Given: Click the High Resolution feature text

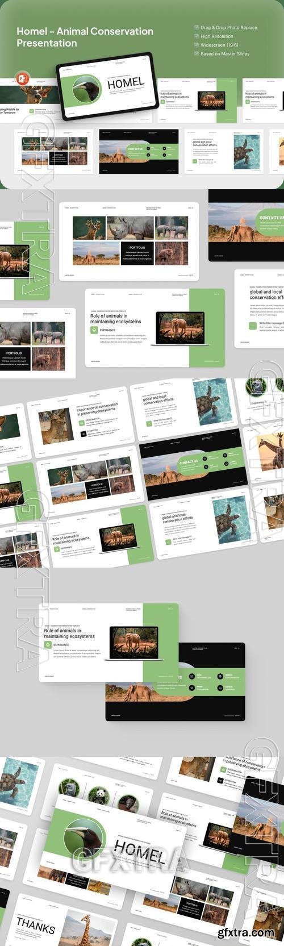Looking at the screenshot, I should (x=217, y=36).
